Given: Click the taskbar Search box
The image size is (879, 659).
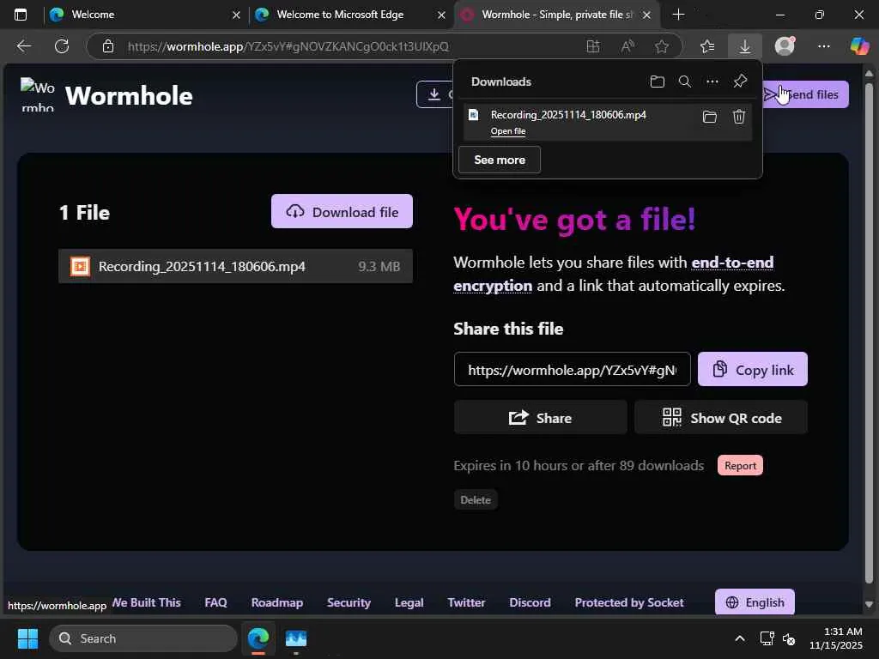Looking at the screenshot, I should 143,638.
